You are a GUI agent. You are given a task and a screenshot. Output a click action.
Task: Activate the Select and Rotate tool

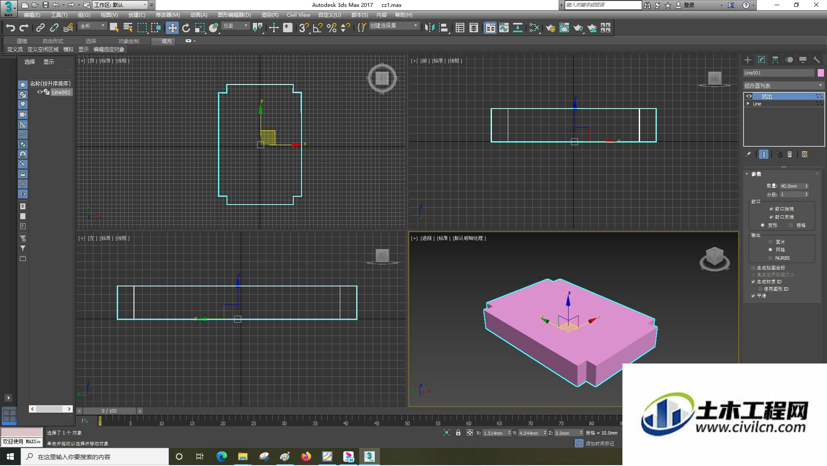pyautogui.click(x=186, y=28)
